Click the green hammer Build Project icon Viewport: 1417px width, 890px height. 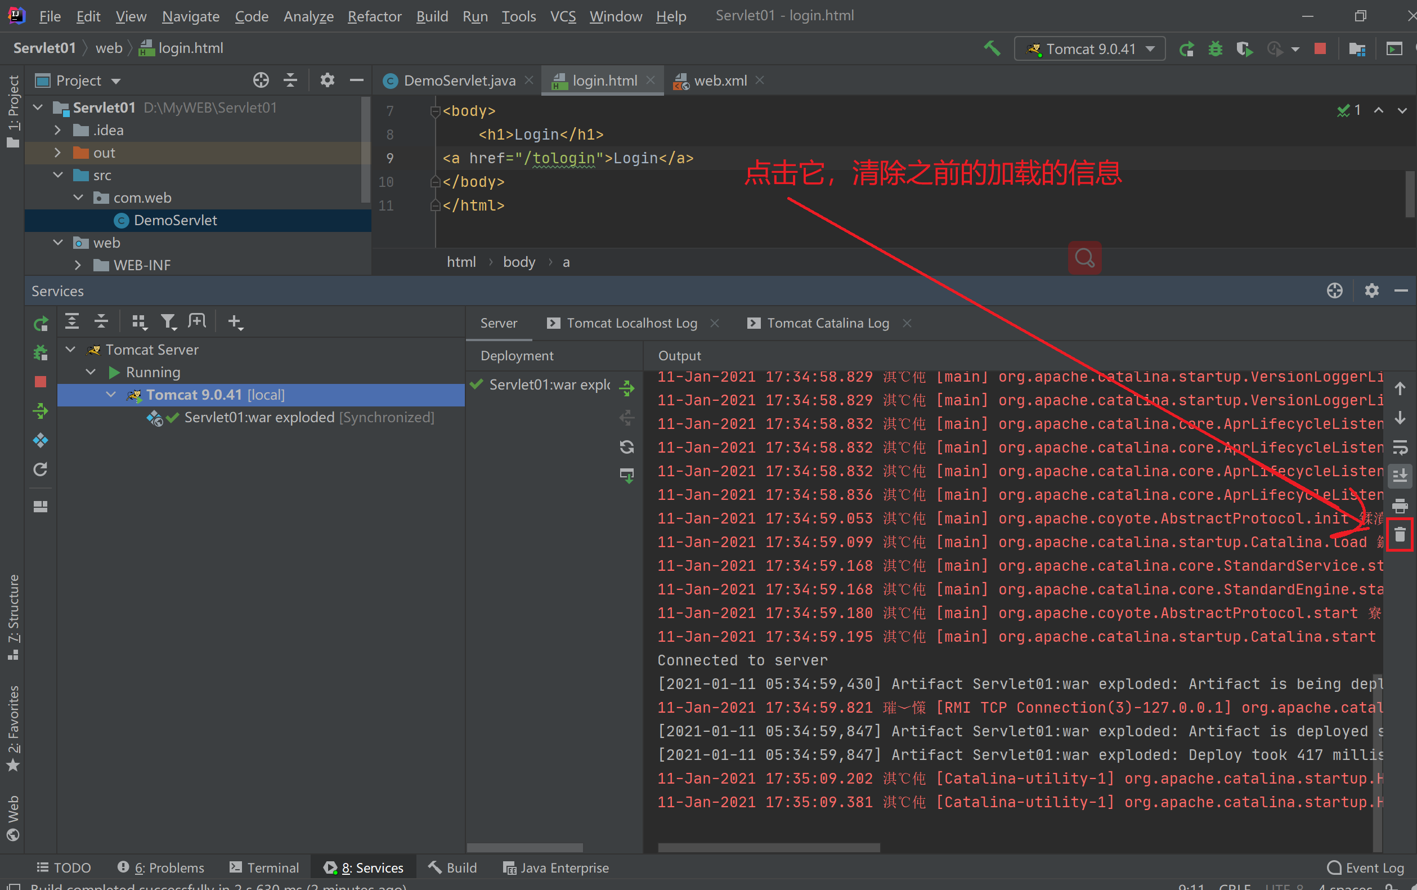[992, 49]
